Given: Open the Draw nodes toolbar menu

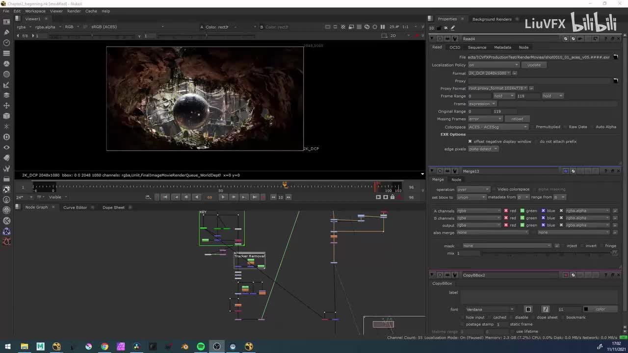Looking at the screenshot, I should 6,32.
